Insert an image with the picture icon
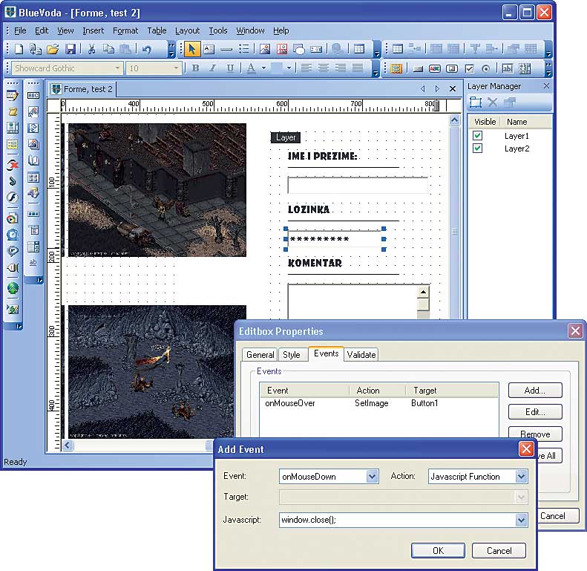587x571 pixels. (265, 49)
